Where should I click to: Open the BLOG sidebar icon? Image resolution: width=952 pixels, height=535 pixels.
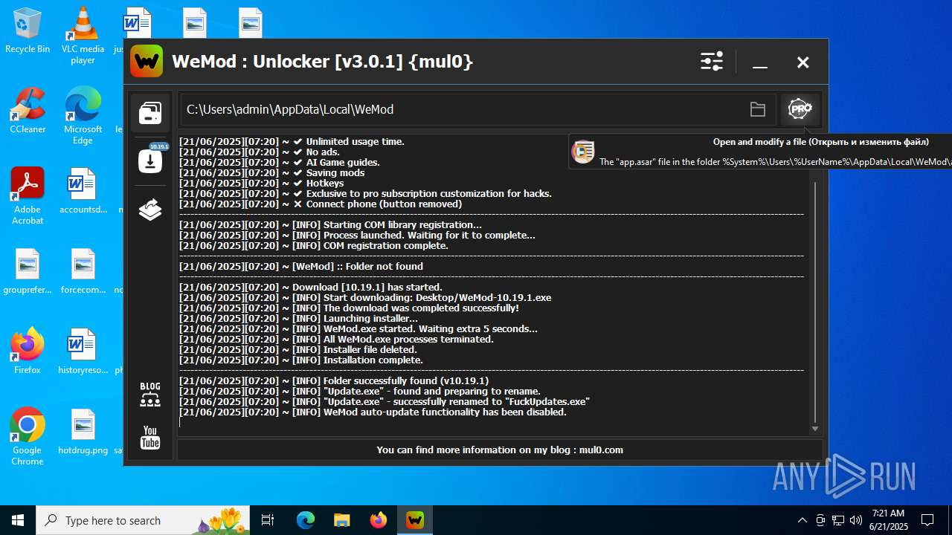[x=150, y=395]
